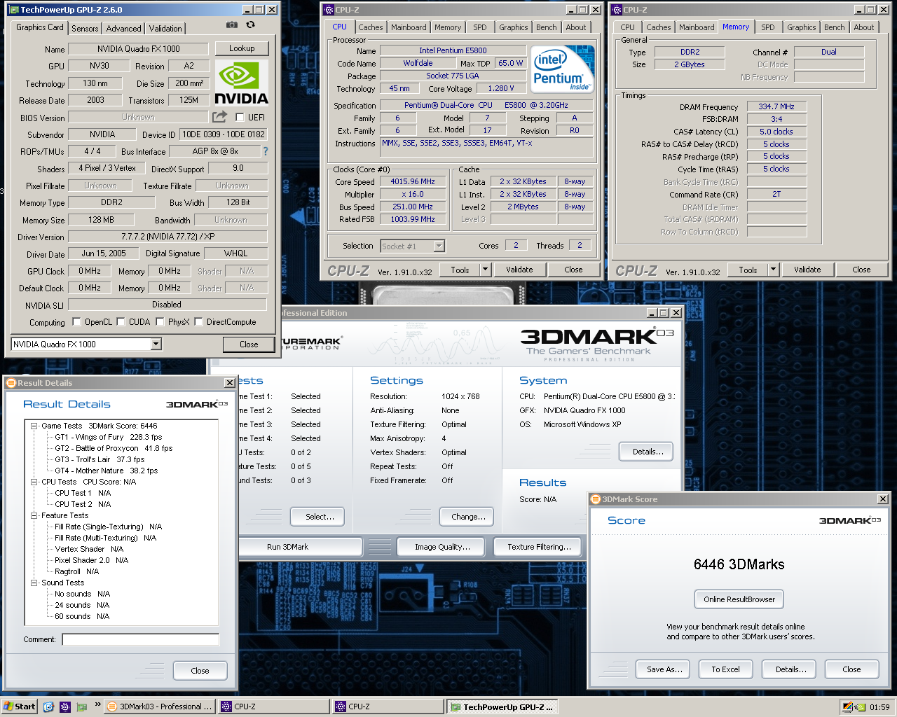
Task: Click GPU-Z icon in quick launch
Action: pyautogui.click(x=82, y=706)
